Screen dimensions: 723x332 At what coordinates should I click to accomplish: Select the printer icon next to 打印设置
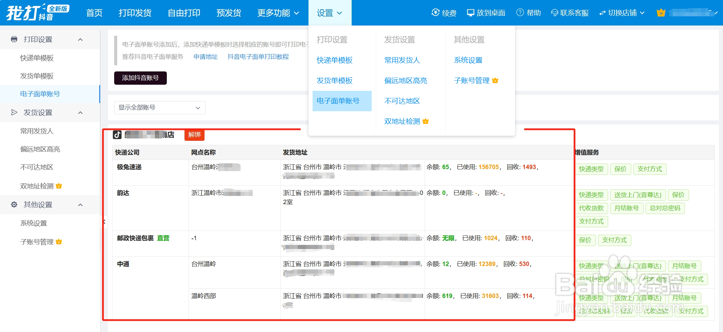pyautogui.click(x=14, y=39)
